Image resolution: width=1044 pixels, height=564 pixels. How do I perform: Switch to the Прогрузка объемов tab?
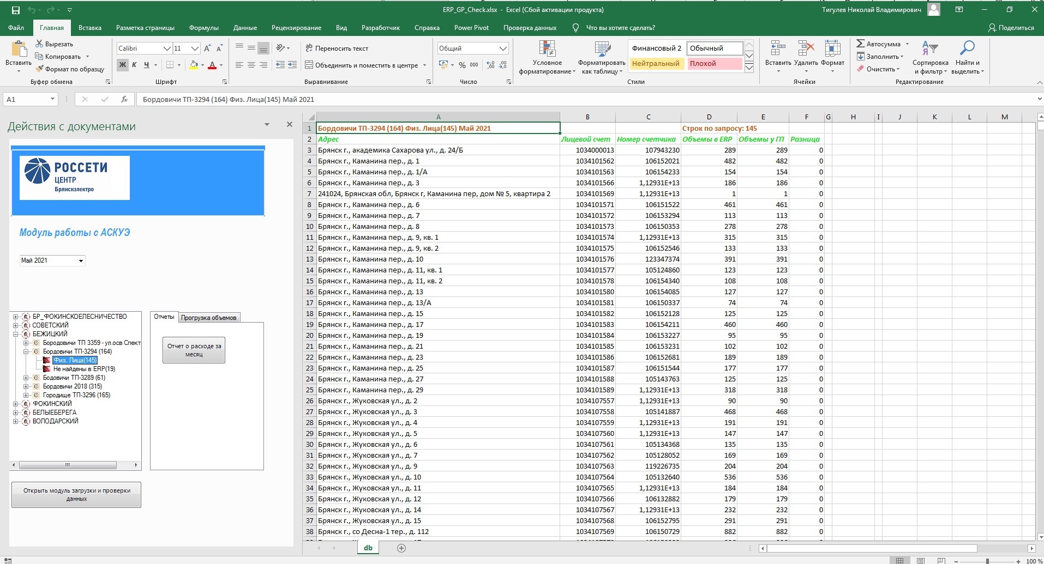click(x=208, y=318)
